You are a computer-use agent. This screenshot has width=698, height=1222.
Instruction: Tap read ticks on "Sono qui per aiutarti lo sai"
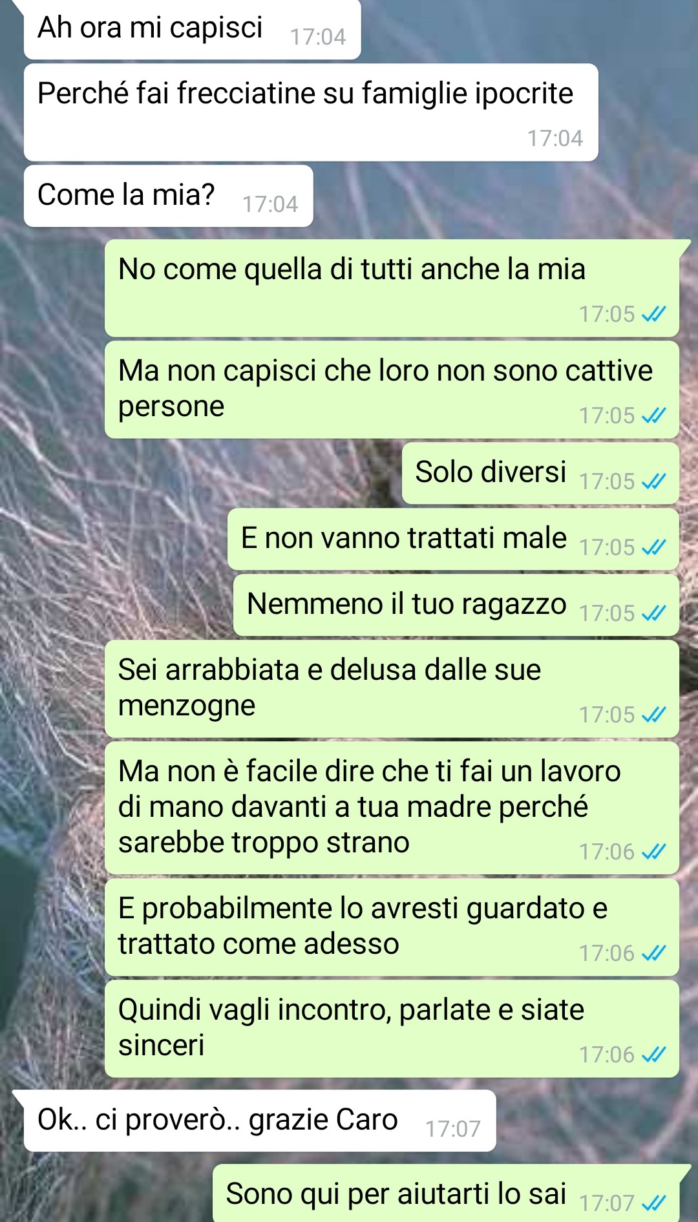(x=653, y=1203)
